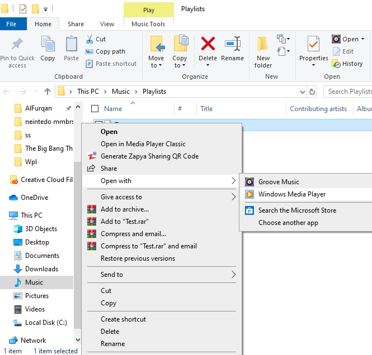
Task: Click the Edit button in Open group
Action: pos(343,51)
